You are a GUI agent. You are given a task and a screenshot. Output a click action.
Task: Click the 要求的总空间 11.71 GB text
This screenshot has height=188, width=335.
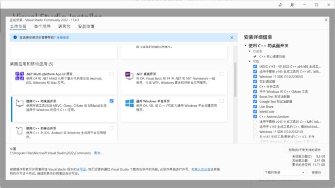coord(309,164)
